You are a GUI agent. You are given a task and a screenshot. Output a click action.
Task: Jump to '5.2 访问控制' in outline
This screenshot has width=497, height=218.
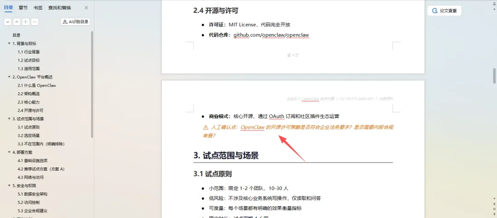pyautogui.click(x=29, y=202)
